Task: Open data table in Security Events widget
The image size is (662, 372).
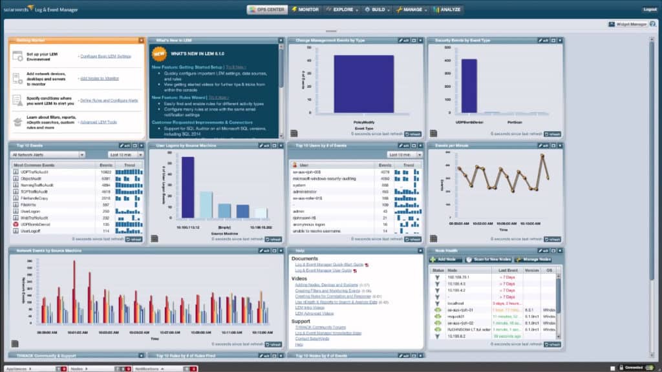Action: coord(433,134)
